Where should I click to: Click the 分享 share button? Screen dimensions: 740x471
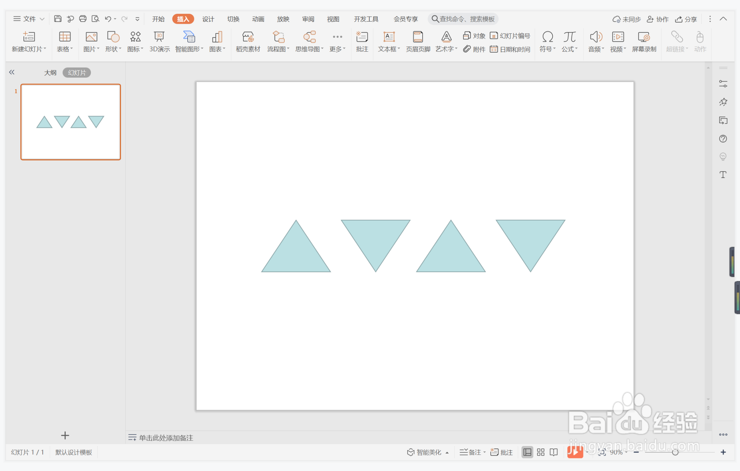[x=686, y=19]
